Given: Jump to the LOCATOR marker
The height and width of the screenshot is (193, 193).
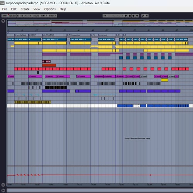Looking at the screenshot, I should coord(48,35).
